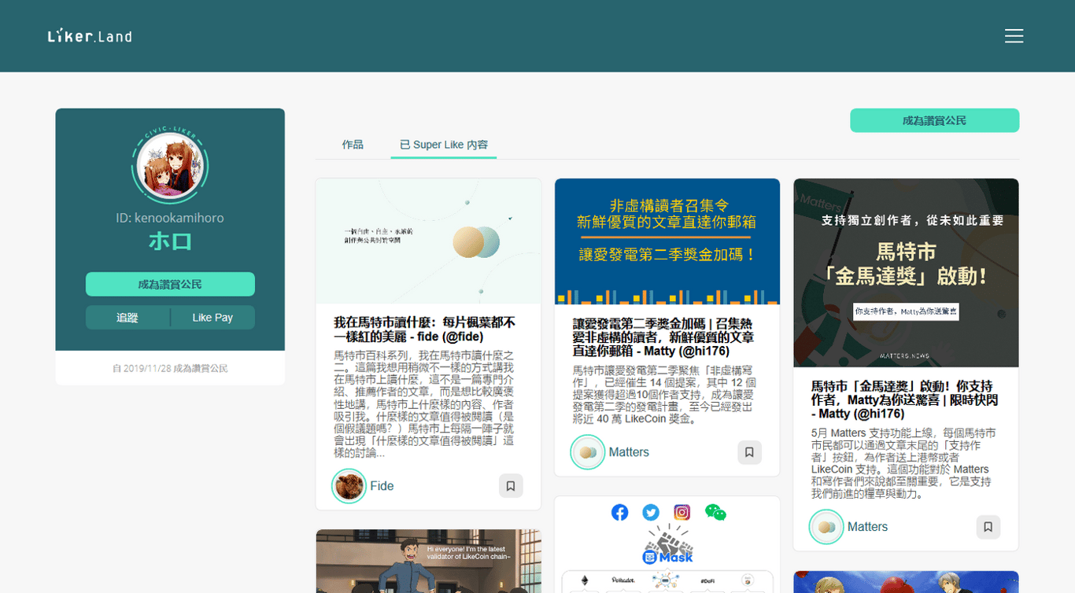The image size is (1075, 593).
Task: Open article title 我在馬特市讀什麼
Action: (x=425, y=330)
